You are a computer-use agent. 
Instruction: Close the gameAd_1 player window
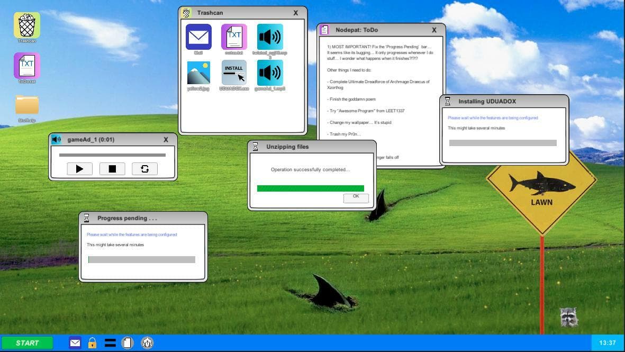coord(166,140)
